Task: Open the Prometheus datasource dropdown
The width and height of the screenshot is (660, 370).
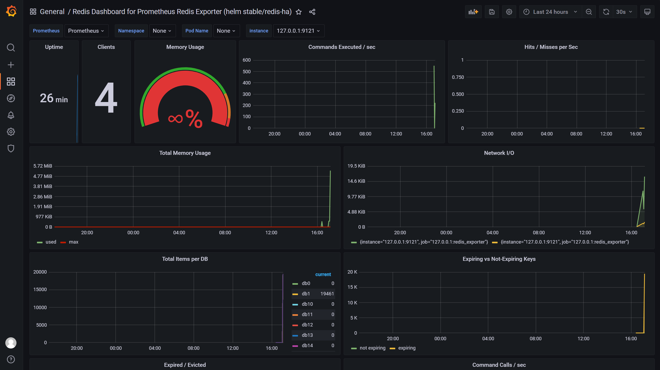Action: [86, 31]
